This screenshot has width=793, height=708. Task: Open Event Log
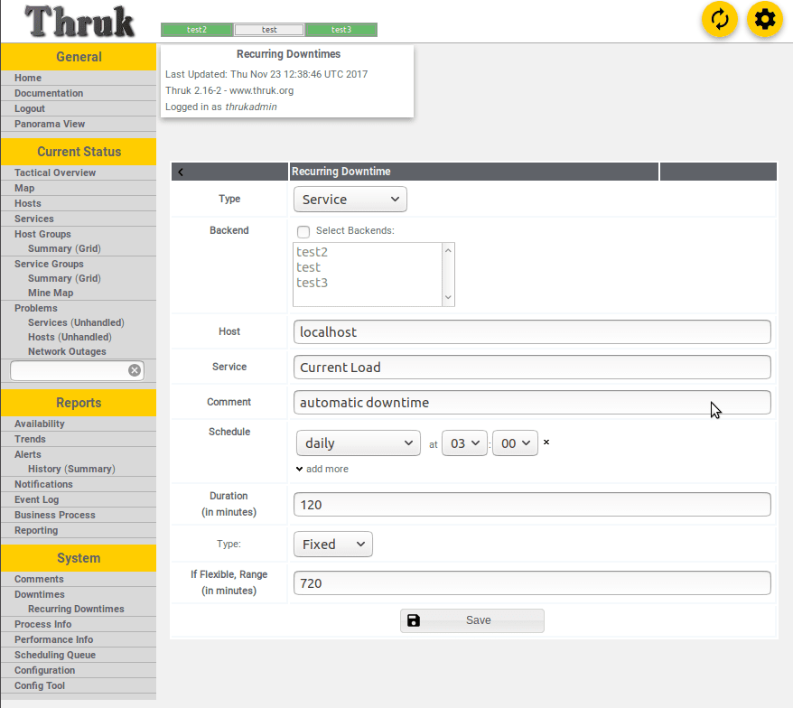pos(36,499)
